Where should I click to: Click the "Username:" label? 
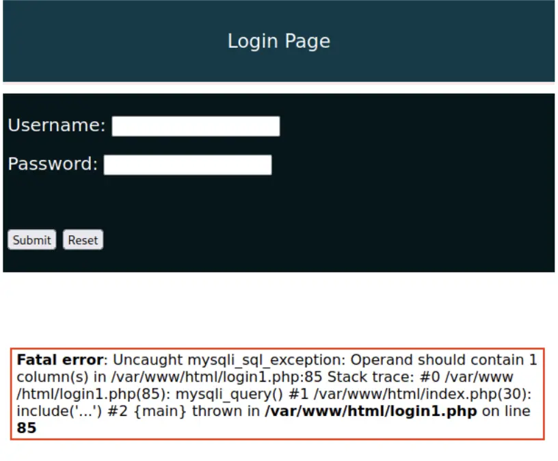(57, 126)
